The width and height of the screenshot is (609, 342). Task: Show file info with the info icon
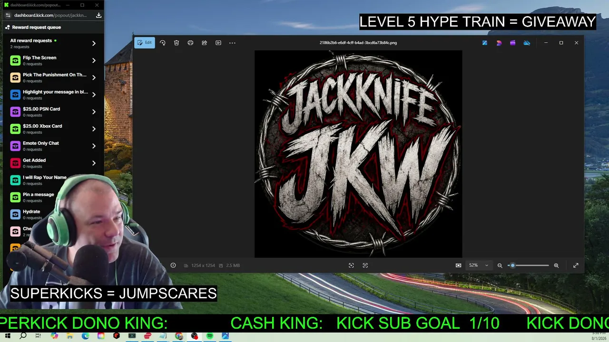tap(173, 266)
